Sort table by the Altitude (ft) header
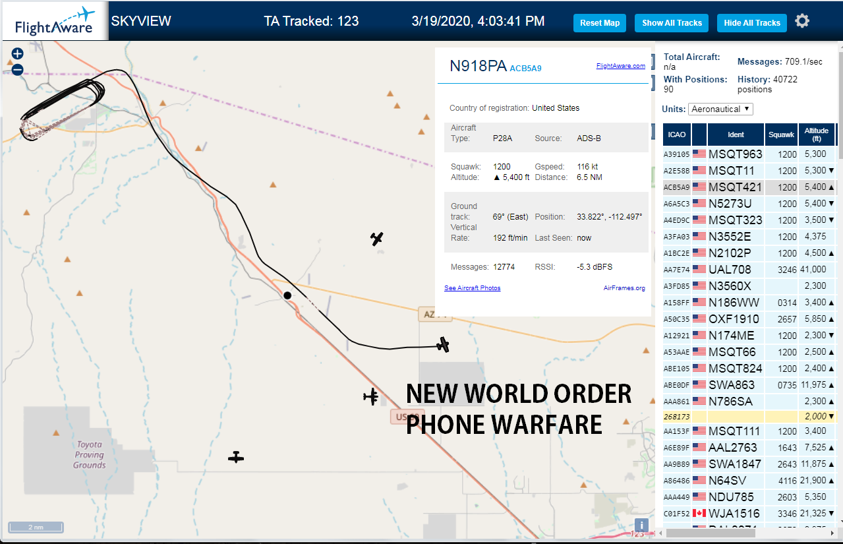The height and width of the screenshot is (544, 843). [x=816, y=135]
